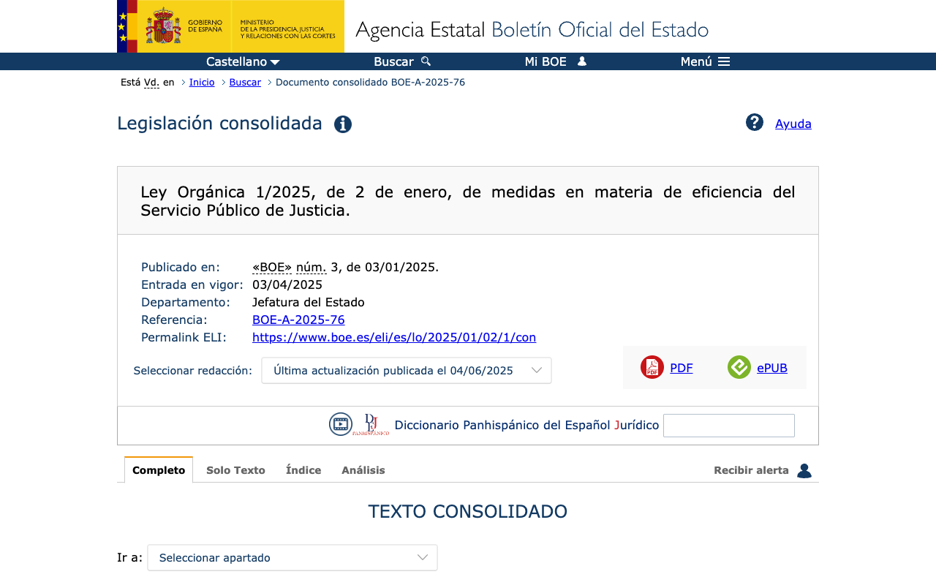Screen dimensions: 936x585
Task: Open the Castellano language dropdown
Action: coord(243,61)
